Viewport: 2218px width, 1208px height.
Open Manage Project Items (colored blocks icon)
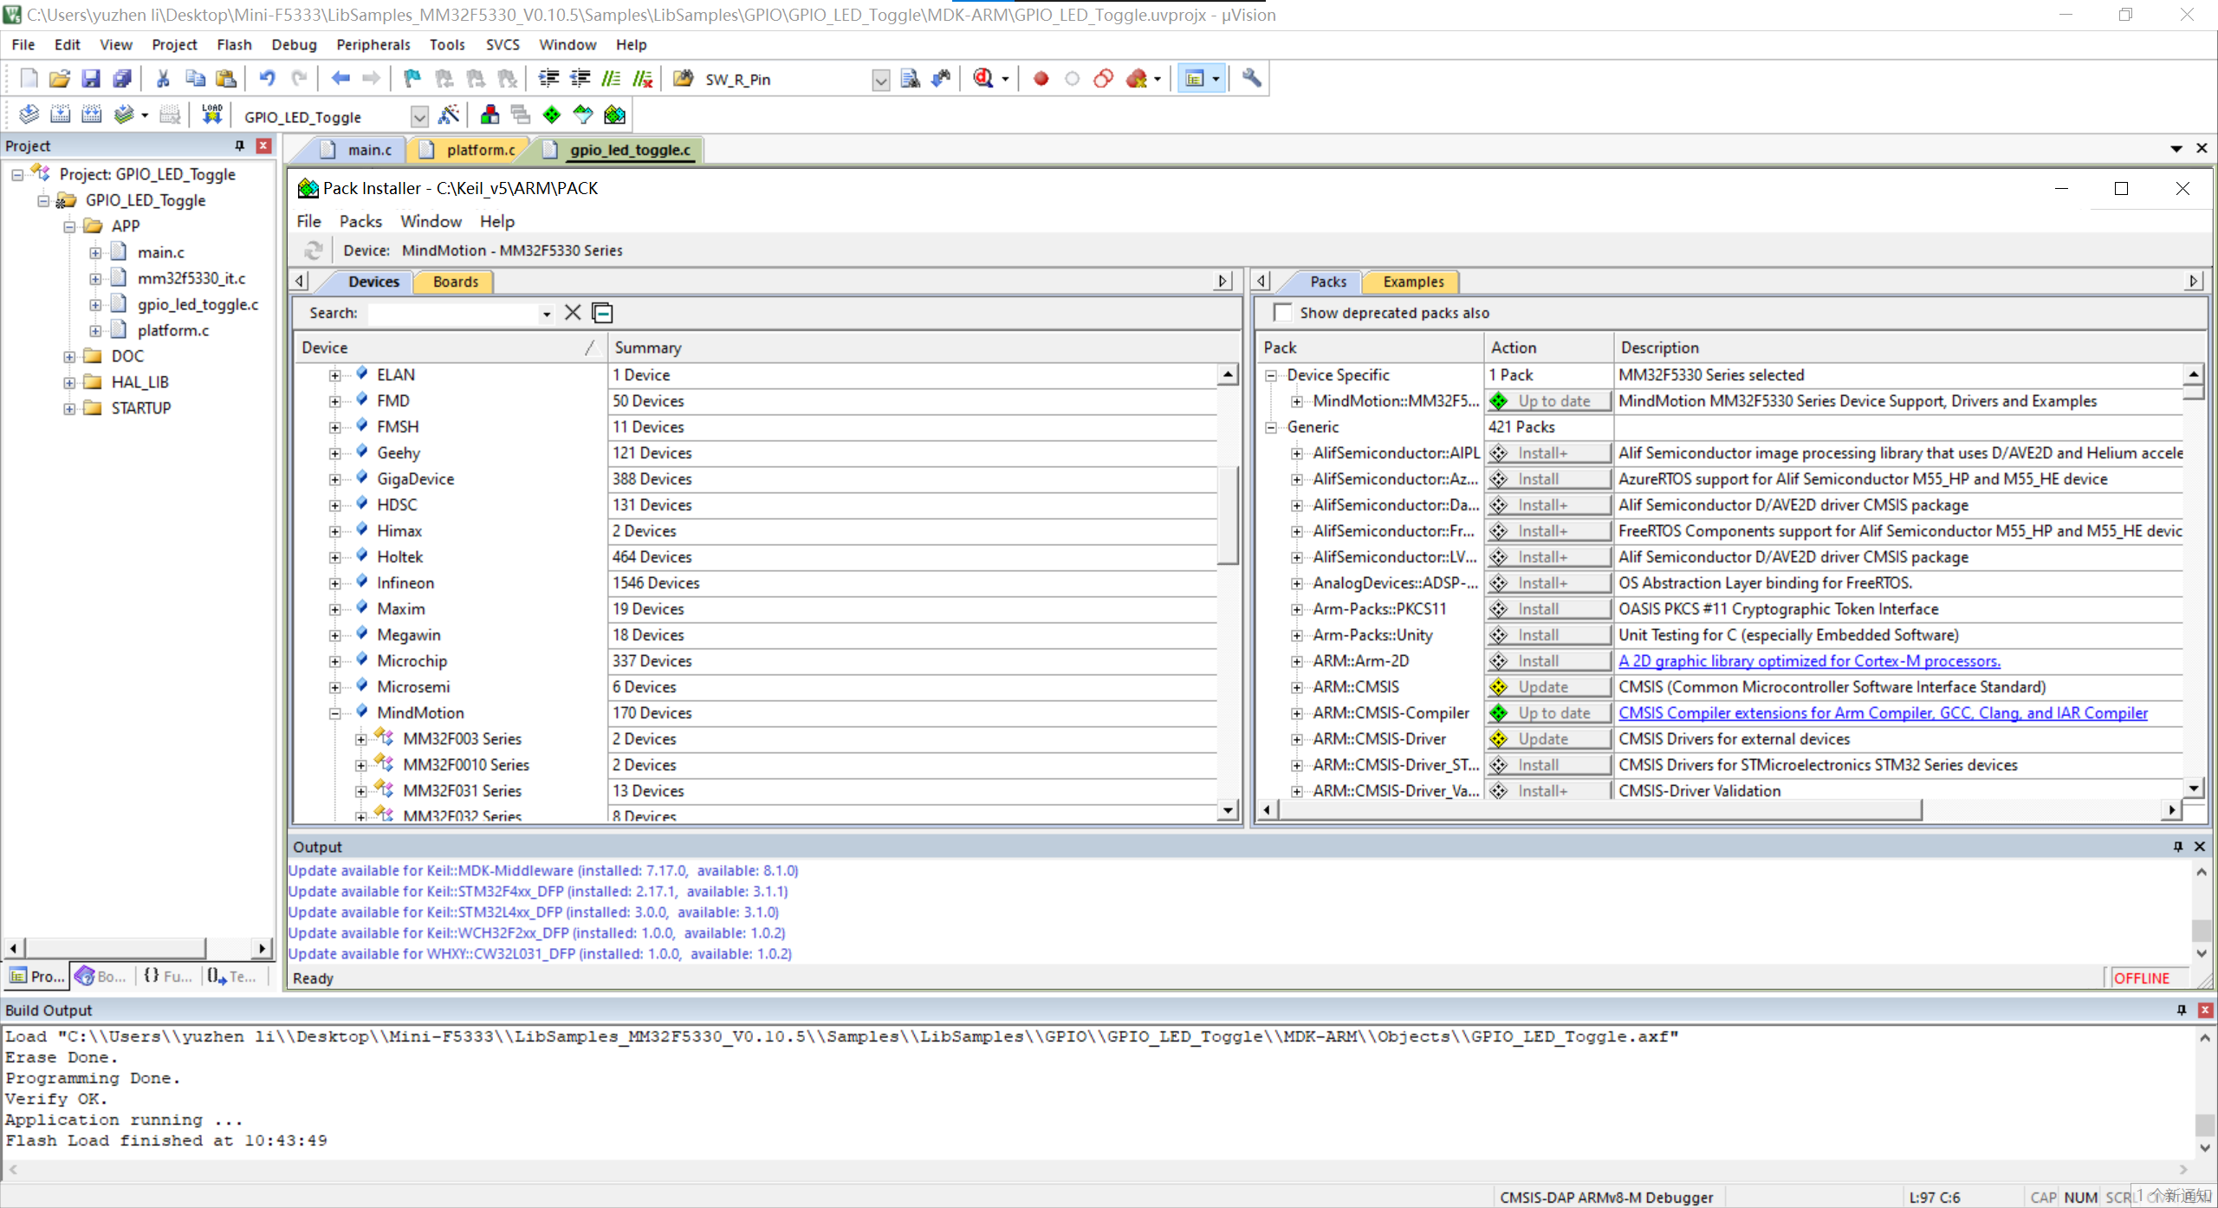tap(490, 115)
